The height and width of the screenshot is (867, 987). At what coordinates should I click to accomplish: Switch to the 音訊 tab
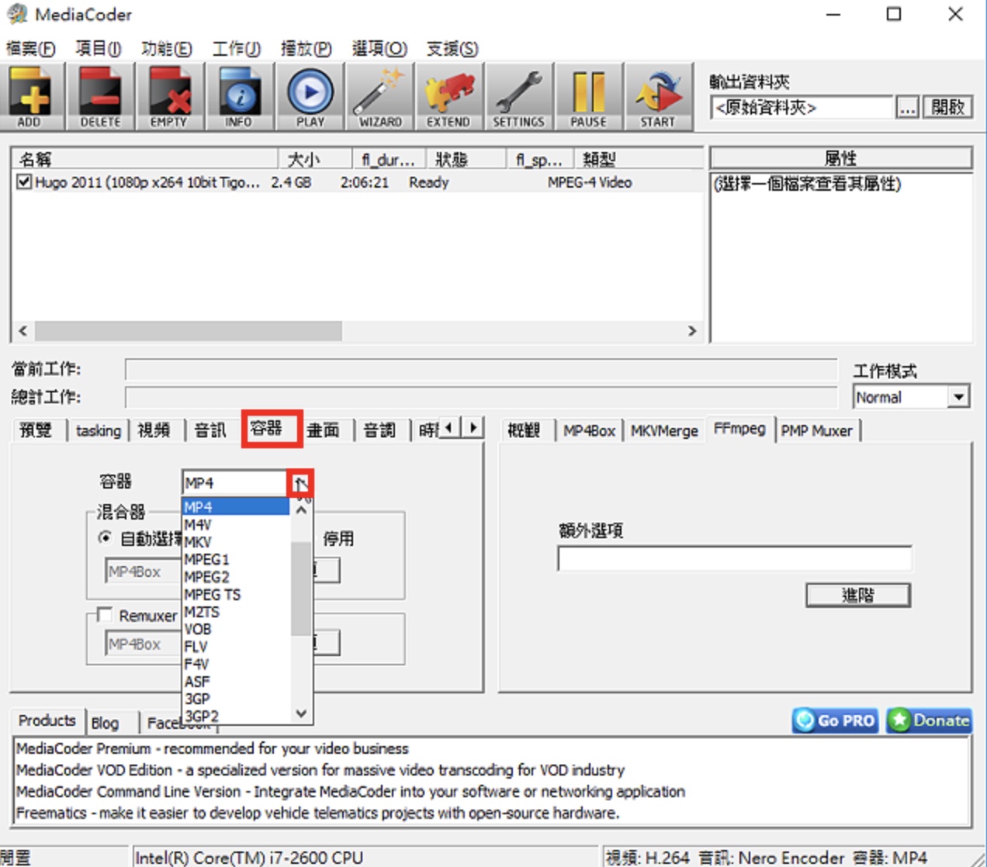pyautogui.click(x=210, y=430)
